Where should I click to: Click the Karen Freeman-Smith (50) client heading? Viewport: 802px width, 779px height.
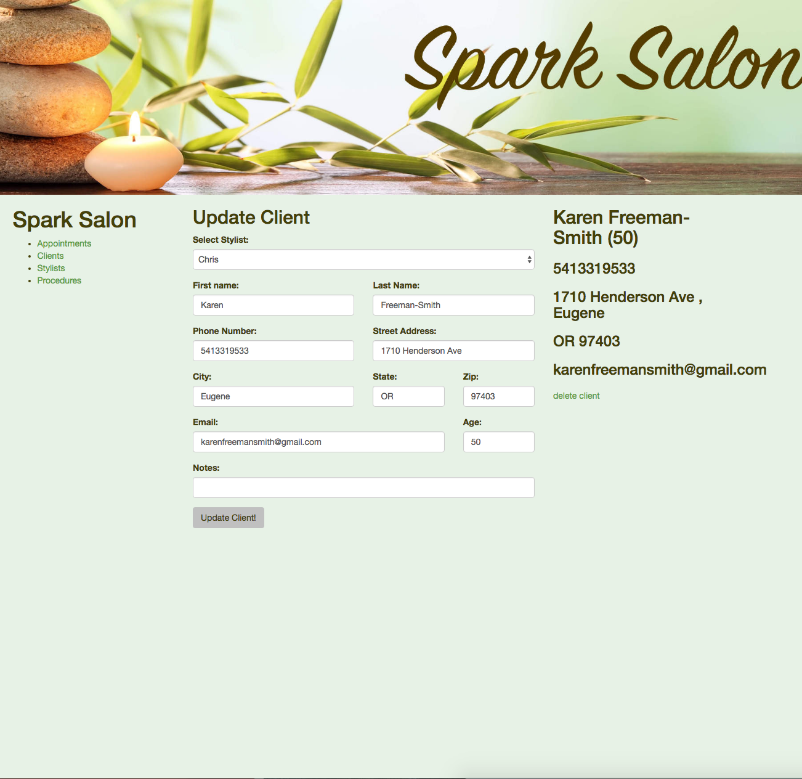pyautogui.click(x=621, y=227)
